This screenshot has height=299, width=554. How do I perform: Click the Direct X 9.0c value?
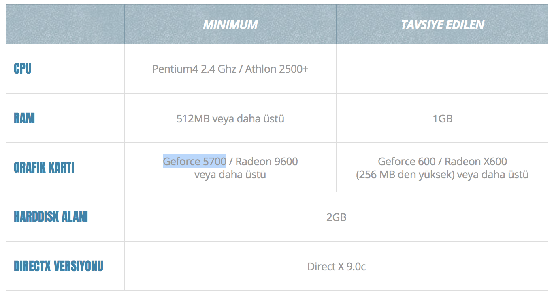coord(336,267)
